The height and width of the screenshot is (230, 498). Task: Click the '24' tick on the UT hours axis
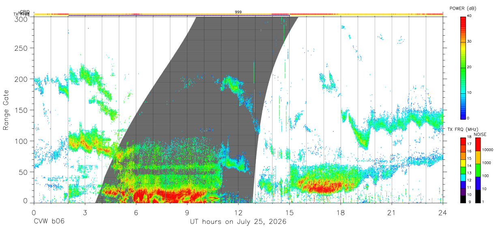pos(443,212)
